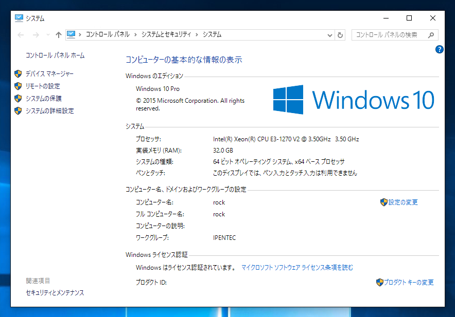Select システム breadcrumb segment

212,34
